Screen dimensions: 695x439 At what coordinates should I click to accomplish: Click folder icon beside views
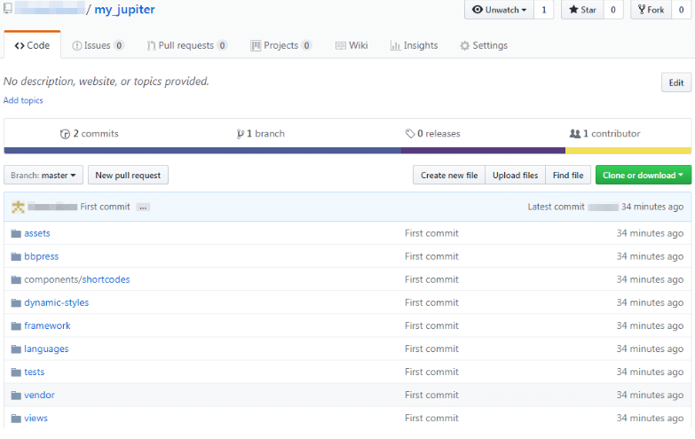[16, 419]
